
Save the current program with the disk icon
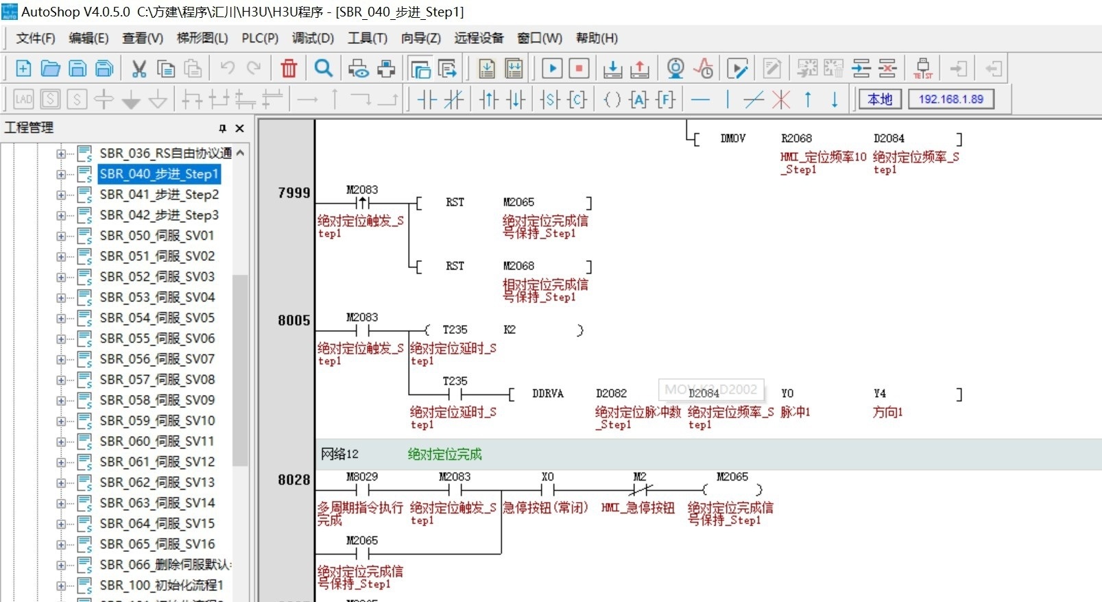tap(77, 68)
